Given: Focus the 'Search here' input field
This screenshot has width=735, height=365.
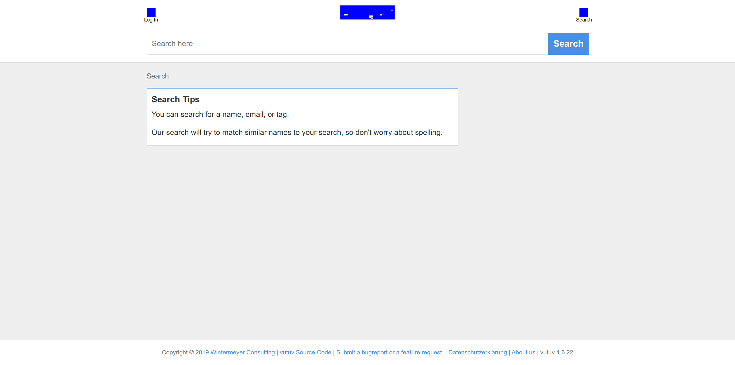Looking at the screenshot, I should [x=347, y=44].
